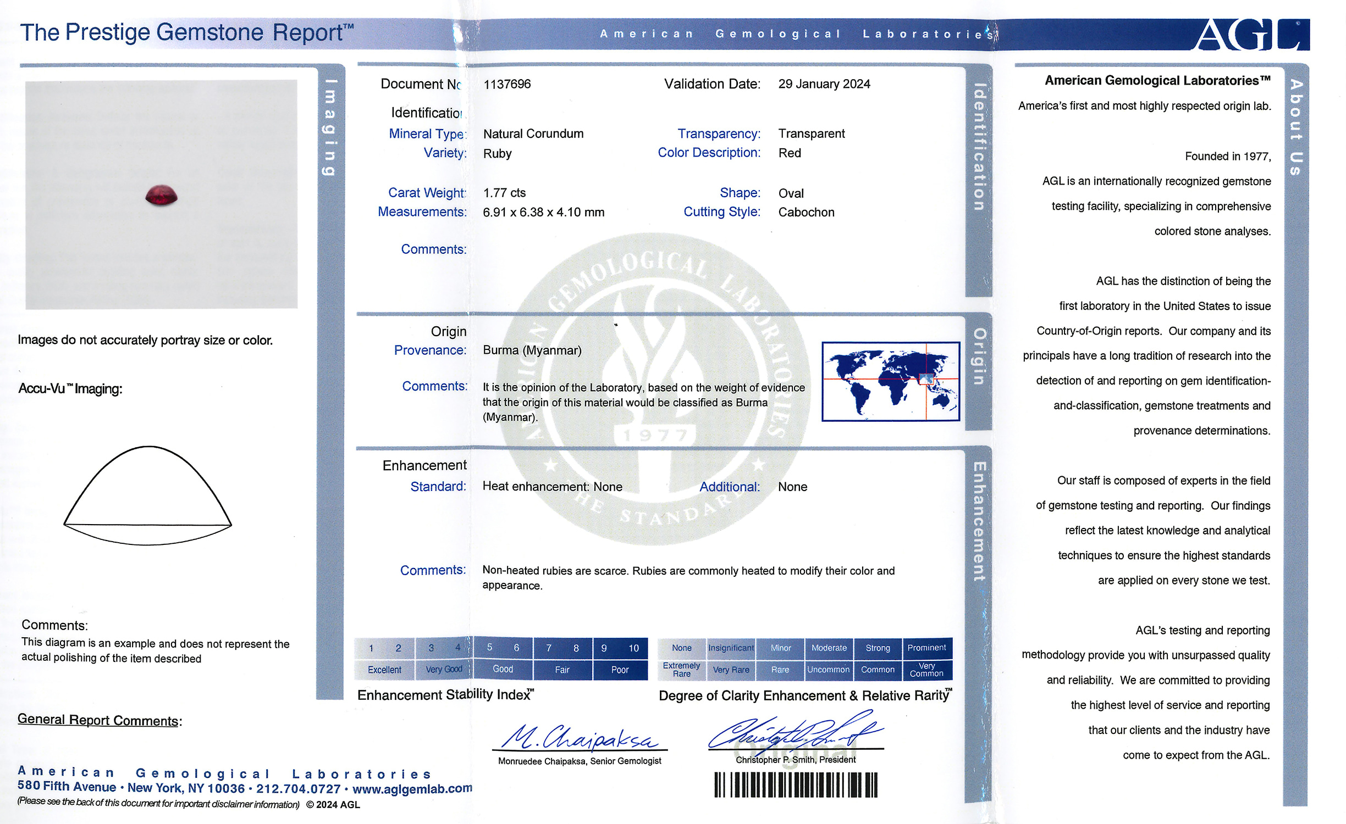
Task: Click the phone number 212.704.0727
Action: pos(299,789)
